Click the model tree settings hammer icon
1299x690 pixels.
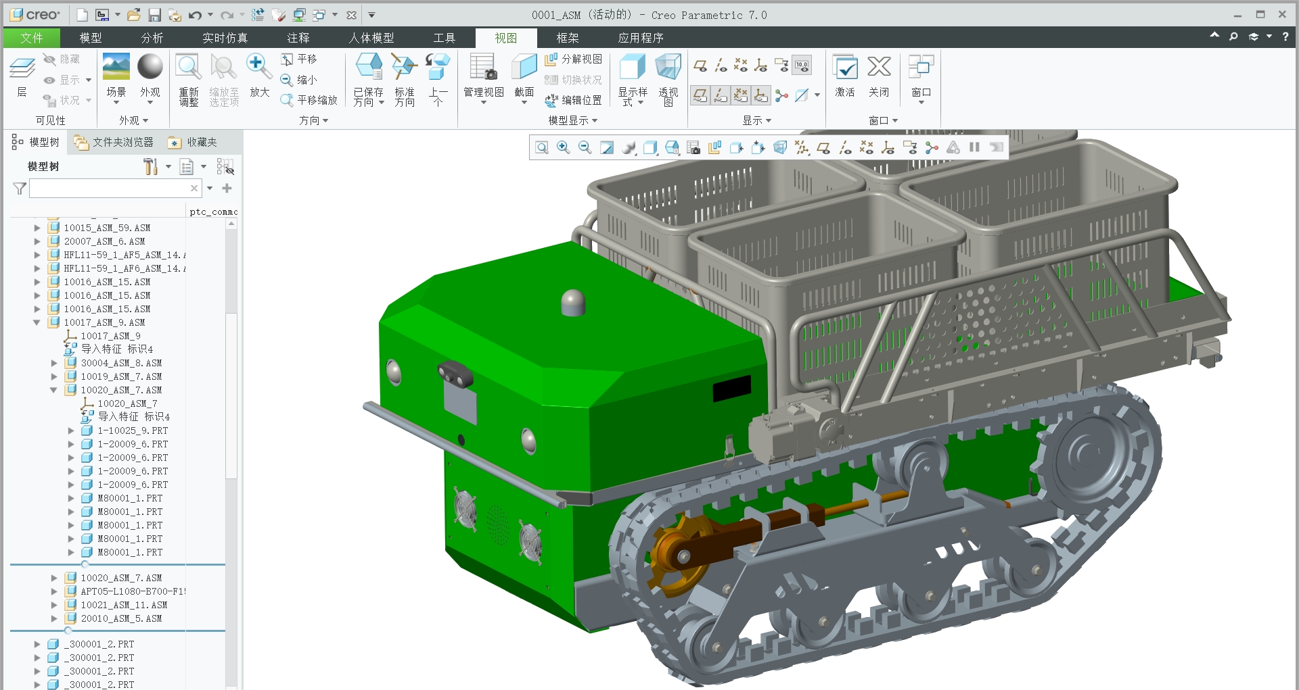(150, 166)
